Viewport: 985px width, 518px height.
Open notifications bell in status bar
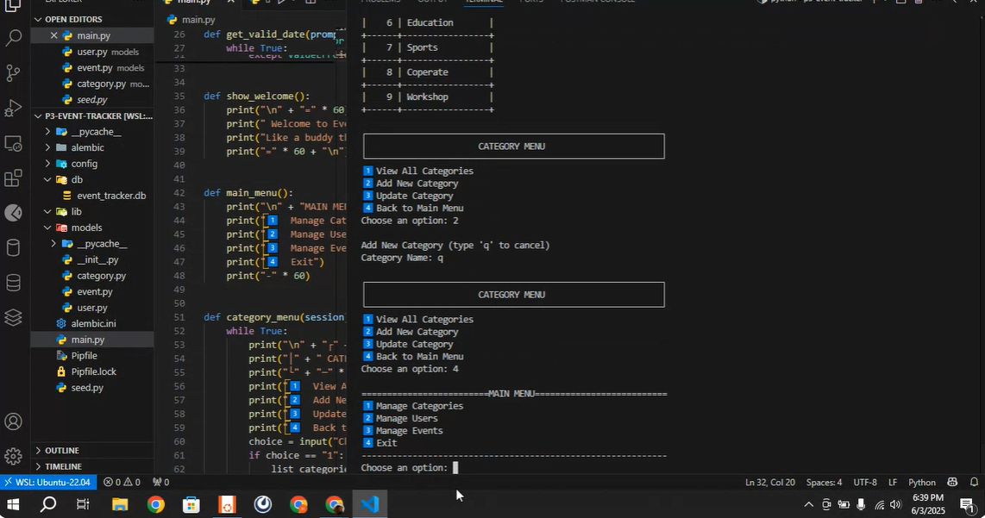pyautogui.click(x=974, y=483)
